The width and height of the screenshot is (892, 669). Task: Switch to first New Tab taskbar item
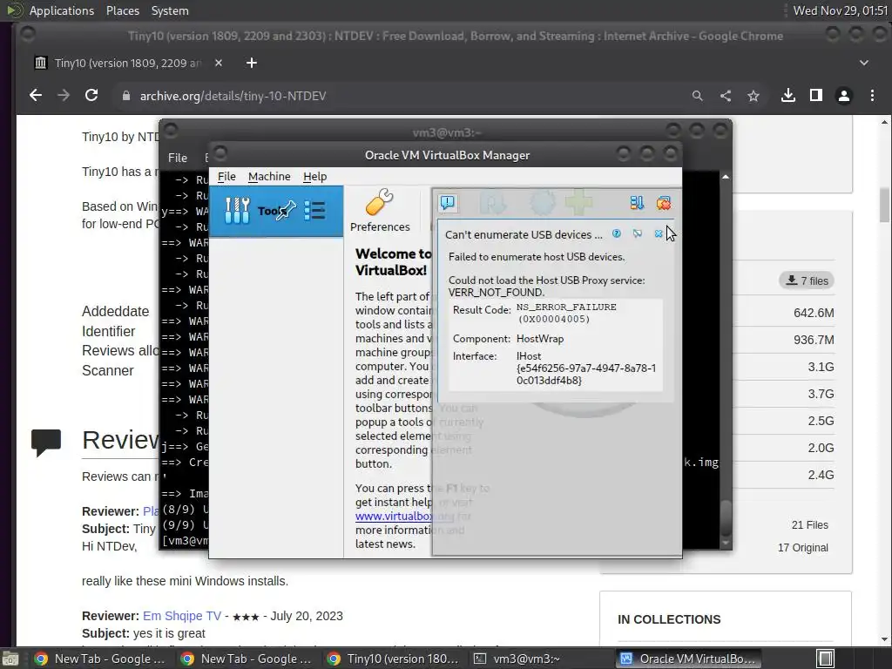click(99, 659)
